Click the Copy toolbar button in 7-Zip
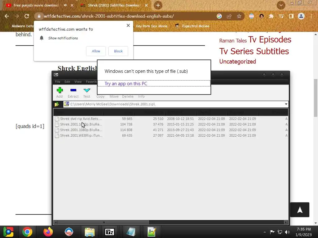318x238 pixels. click(x=100, y=96)
